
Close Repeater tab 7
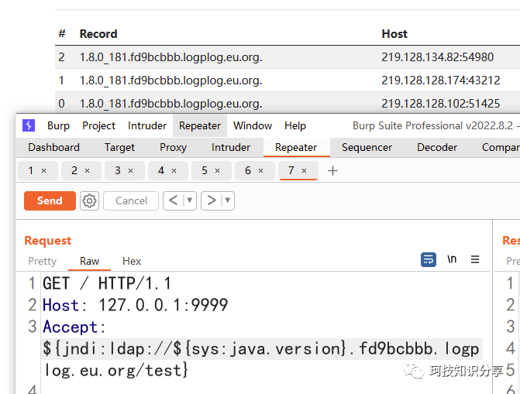point(304,171)
